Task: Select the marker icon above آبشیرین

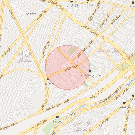Action: [88, 1]
